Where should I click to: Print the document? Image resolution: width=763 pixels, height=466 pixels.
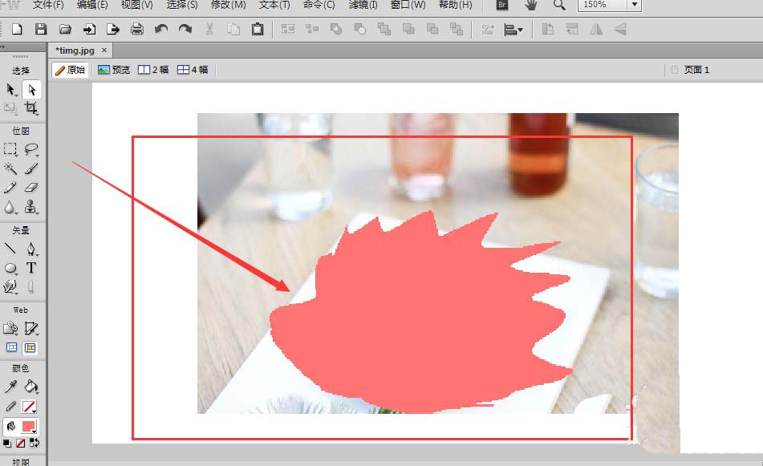137,29
